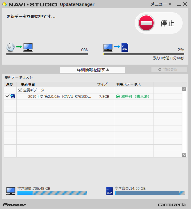Open the メニュー dropdown menu
This screenshot has width=191, height=209.
click(161, 4)
